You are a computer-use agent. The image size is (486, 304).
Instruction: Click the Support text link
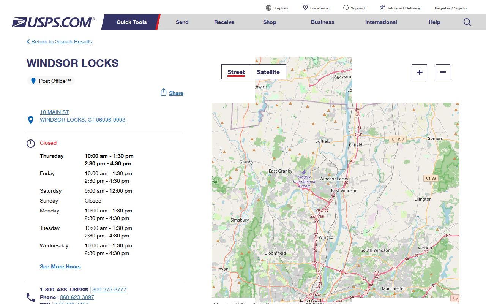(358, 8)
